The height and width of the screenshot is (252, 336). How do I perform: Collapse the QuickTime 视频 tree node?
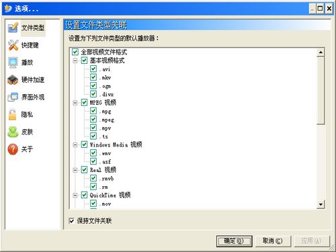click(x=75, y=196)
